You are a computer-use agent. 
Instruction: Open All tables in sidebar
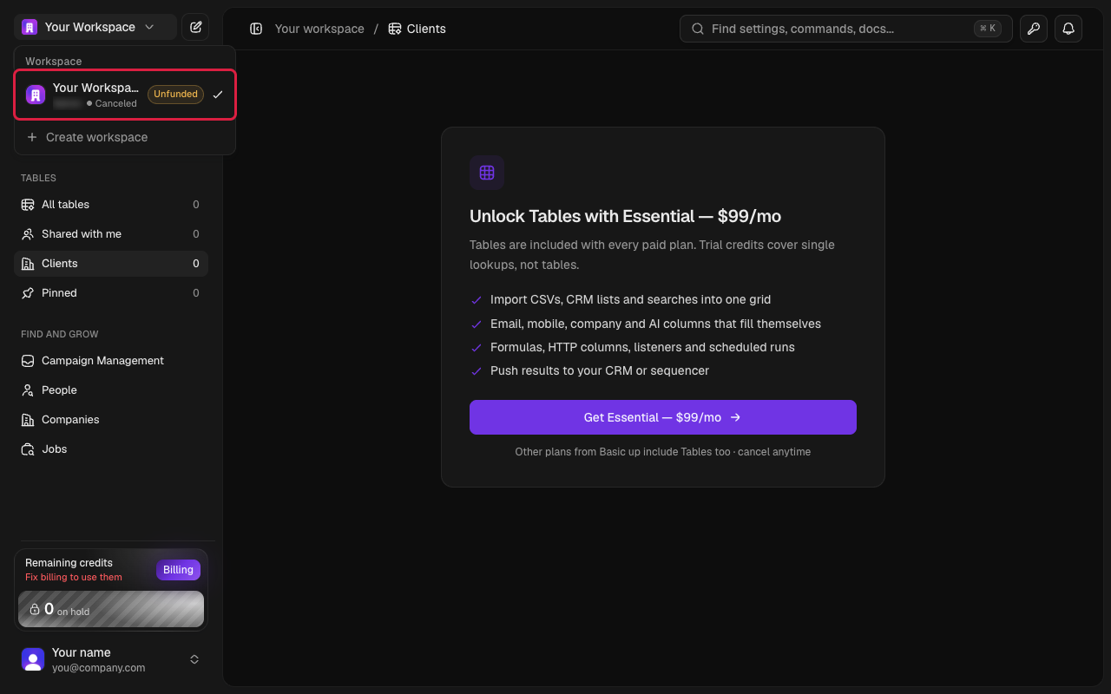(x=111, y=205)
